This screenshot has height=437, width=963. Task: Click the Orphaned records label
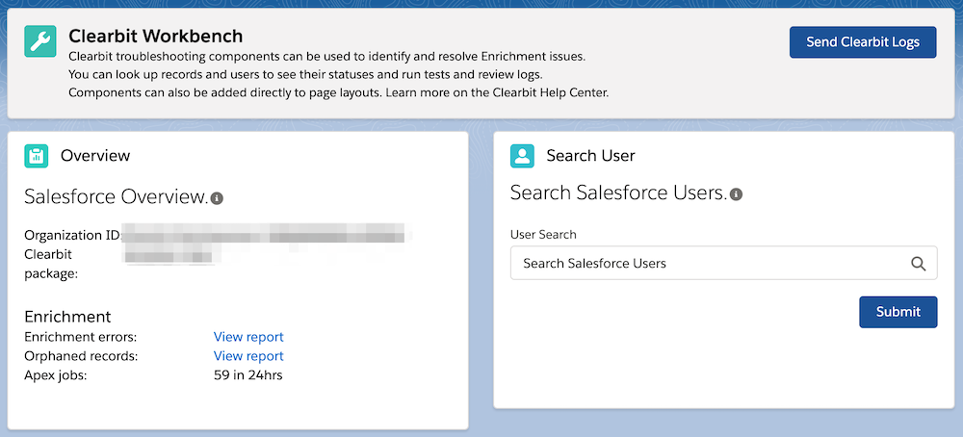(81, 356)
